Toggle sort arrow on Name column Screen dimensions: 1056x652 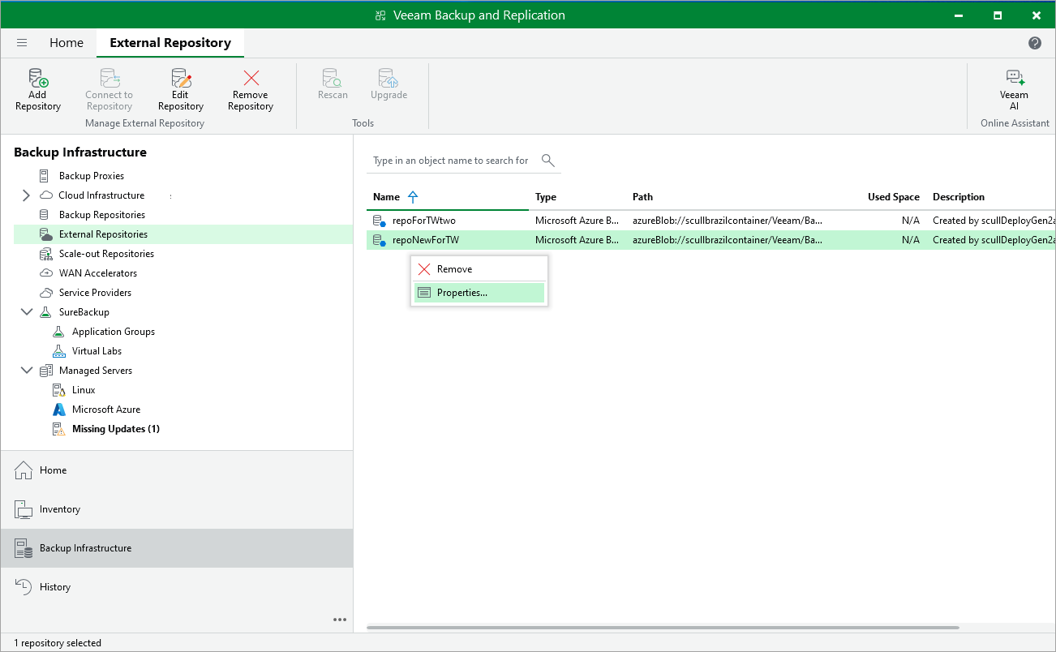click(x=413, y=197)
